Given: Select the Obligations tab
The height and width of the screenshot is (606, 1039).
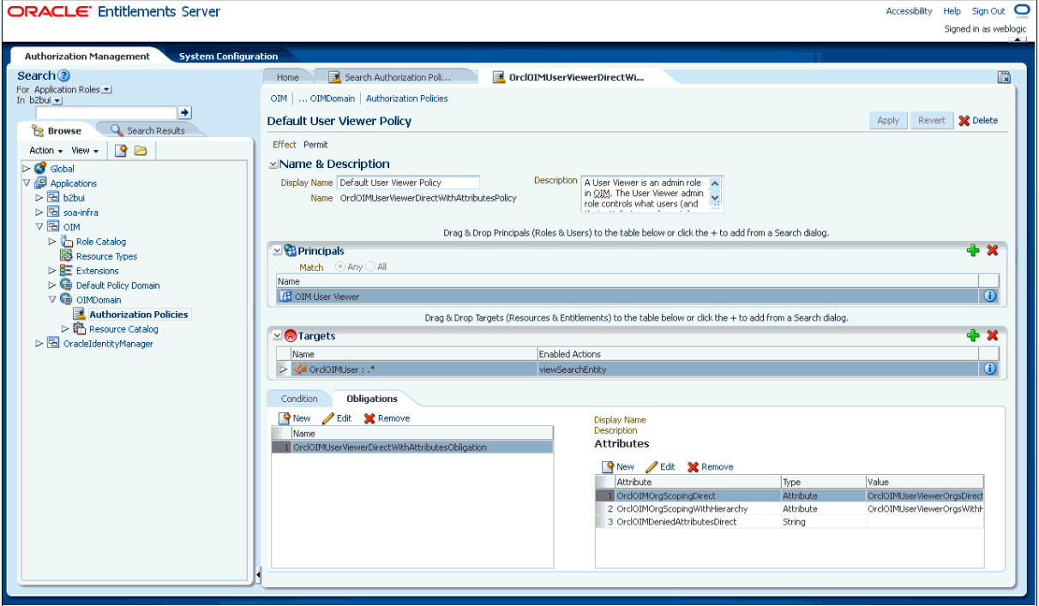Looking at the screenshot, I should tap(372, 399).
